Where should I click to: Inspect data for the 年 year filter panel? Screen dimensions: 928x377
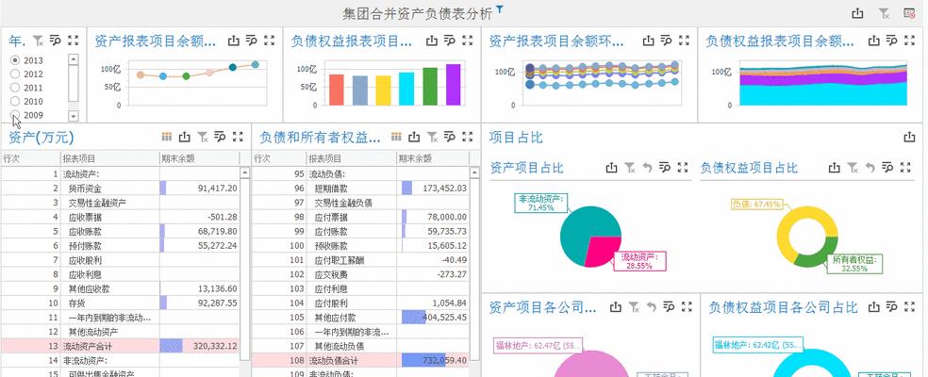point(56,41)
